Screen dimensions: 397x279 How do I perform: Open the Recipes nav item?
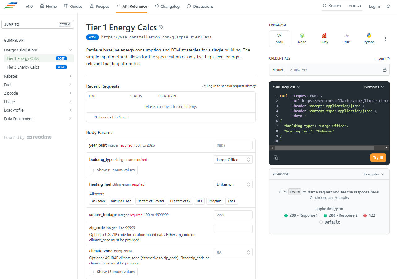click(x=99, y=6)
